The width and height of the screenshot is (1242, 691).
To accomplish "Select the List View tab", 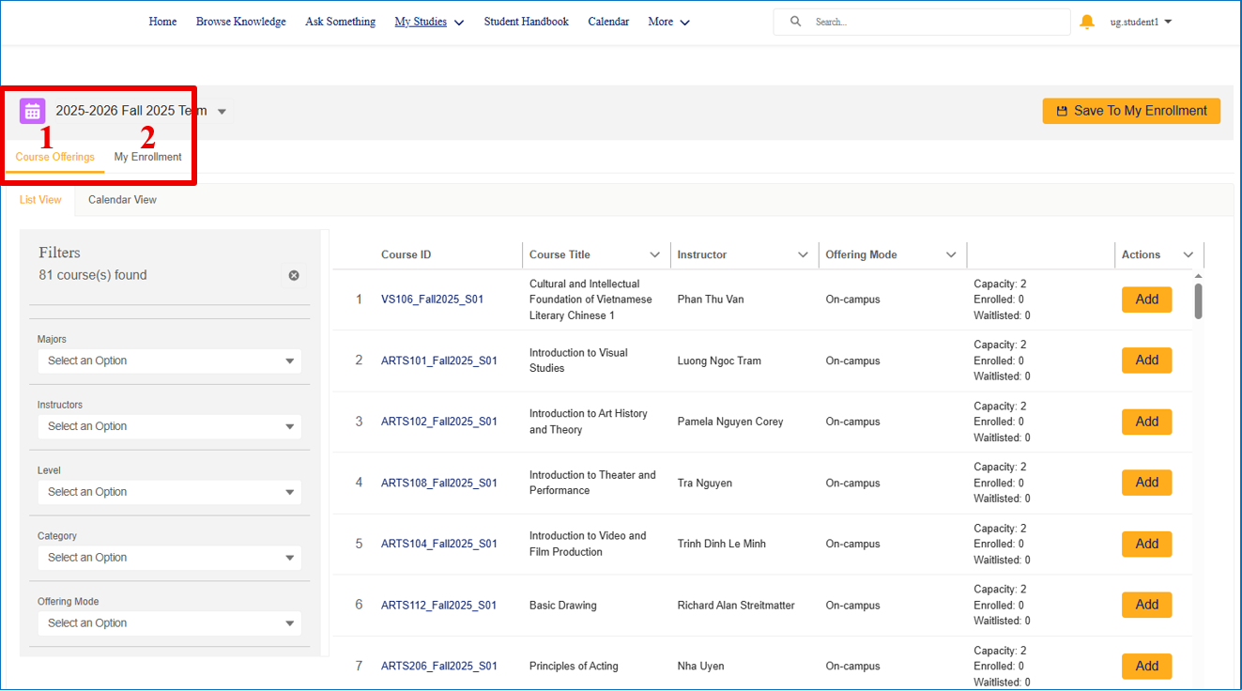I will tap(40, 200).
